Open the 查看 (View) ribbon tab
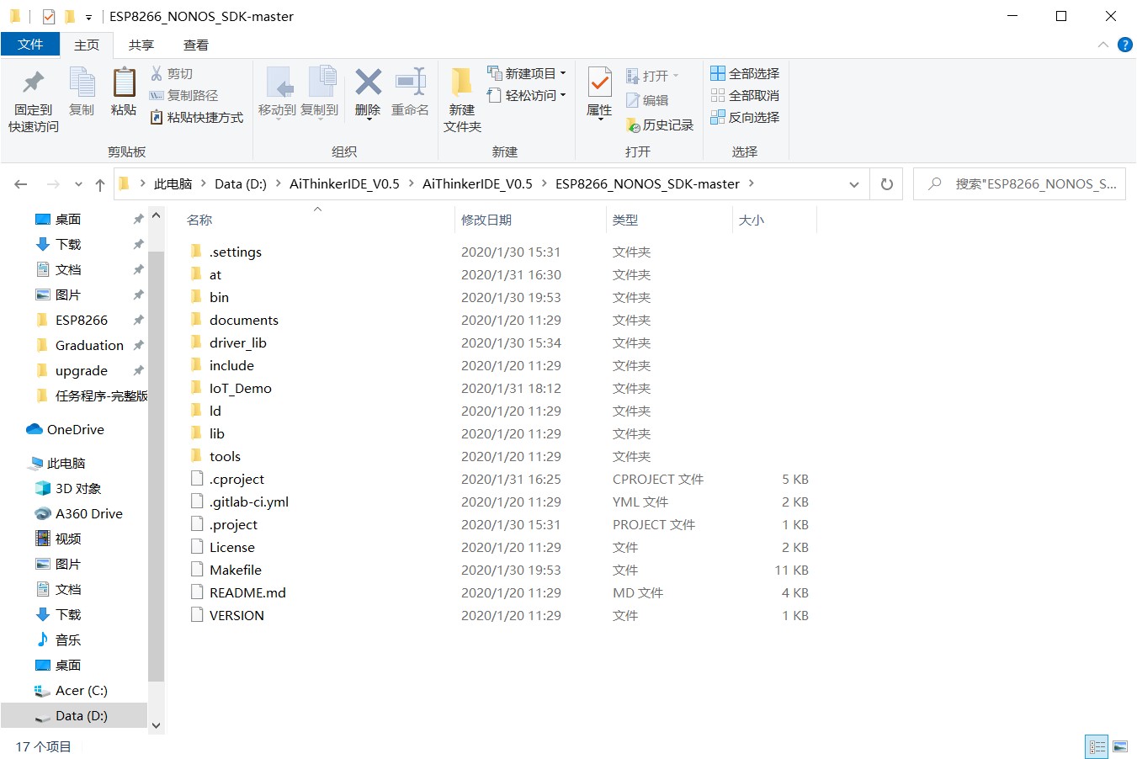 (196, 45)
